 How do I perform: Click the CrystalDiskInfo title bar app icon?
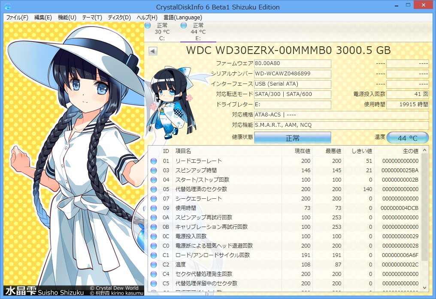click(8, 6)
